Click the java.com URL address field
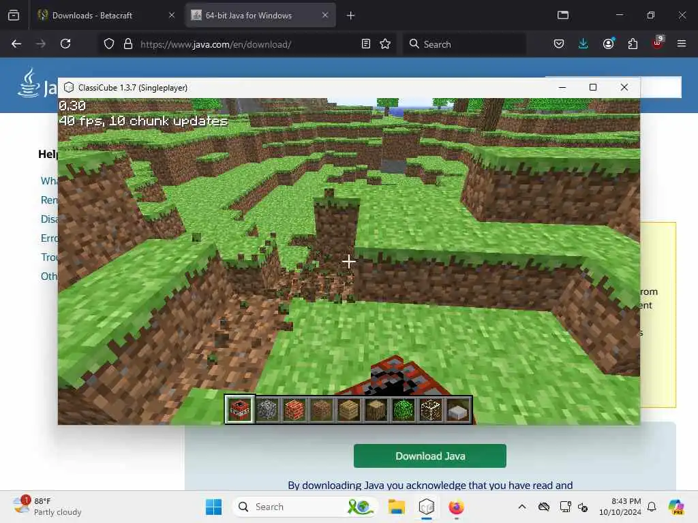Viewport: 698px width, 523px height. pos(246,44)
